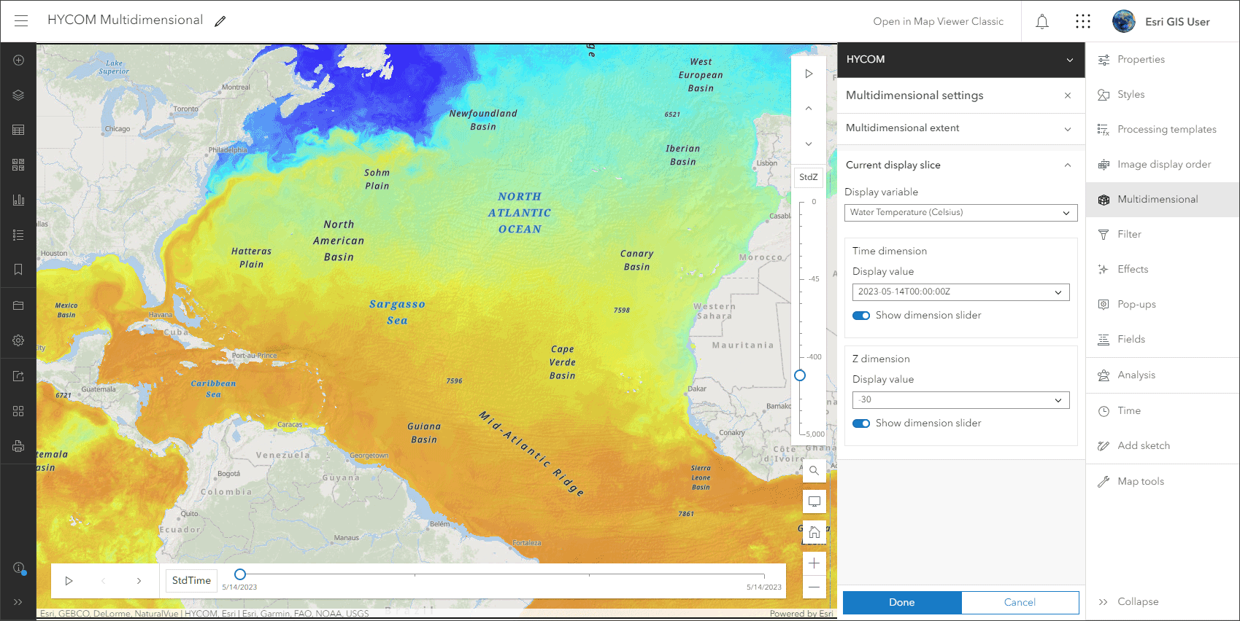Open the Print icon in left toolbar
The height and width of the screenshot is (621, 1240).
click(x=18, y=446)
